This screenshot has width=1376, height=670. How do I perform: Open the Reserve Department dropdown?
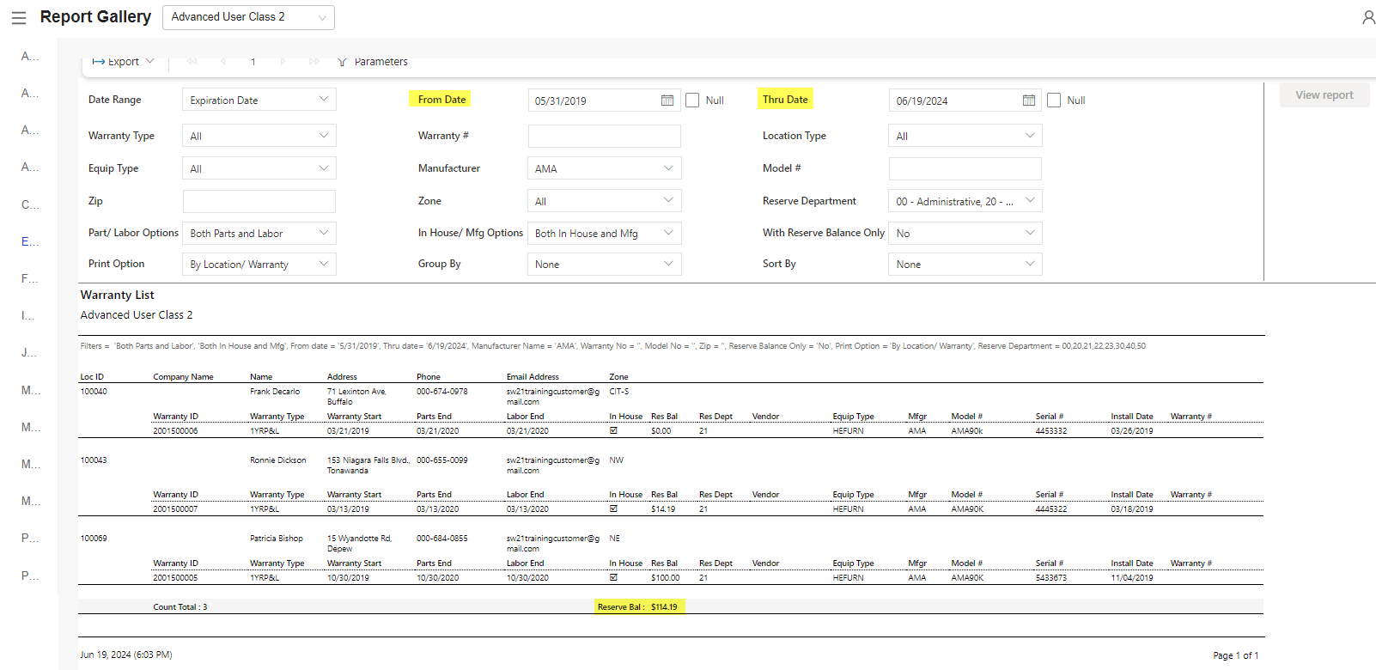click(965, 201)
